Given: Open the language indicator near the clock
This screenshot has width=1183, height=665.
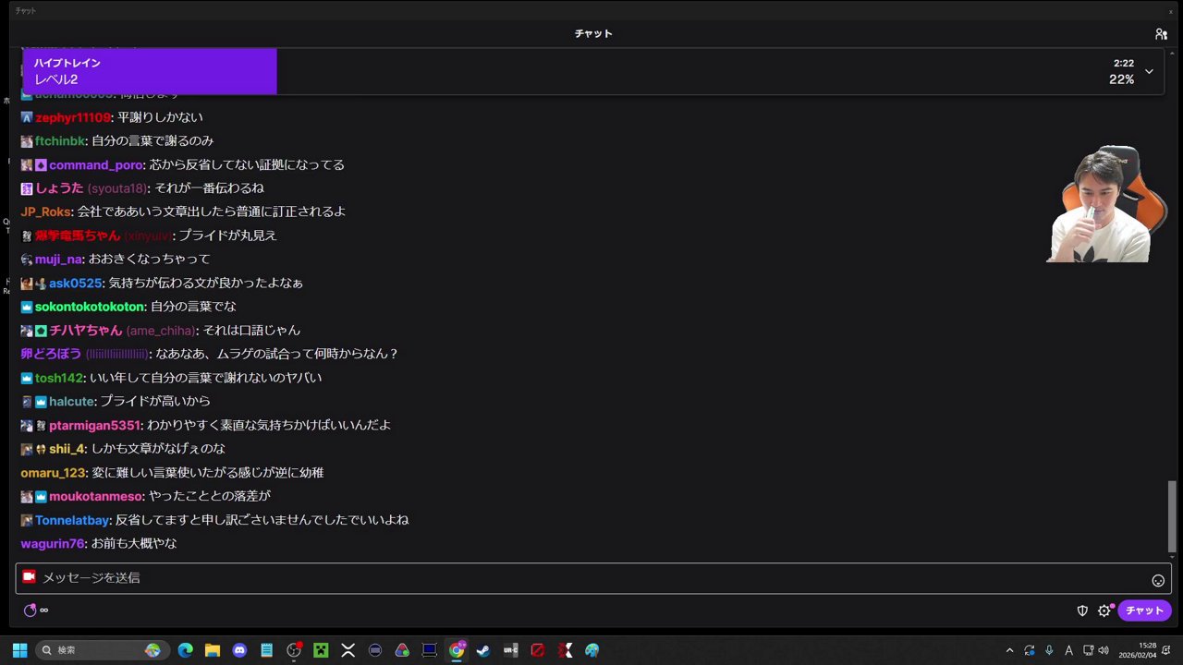Looking at the screenshot, I should tap(1068, 649).
